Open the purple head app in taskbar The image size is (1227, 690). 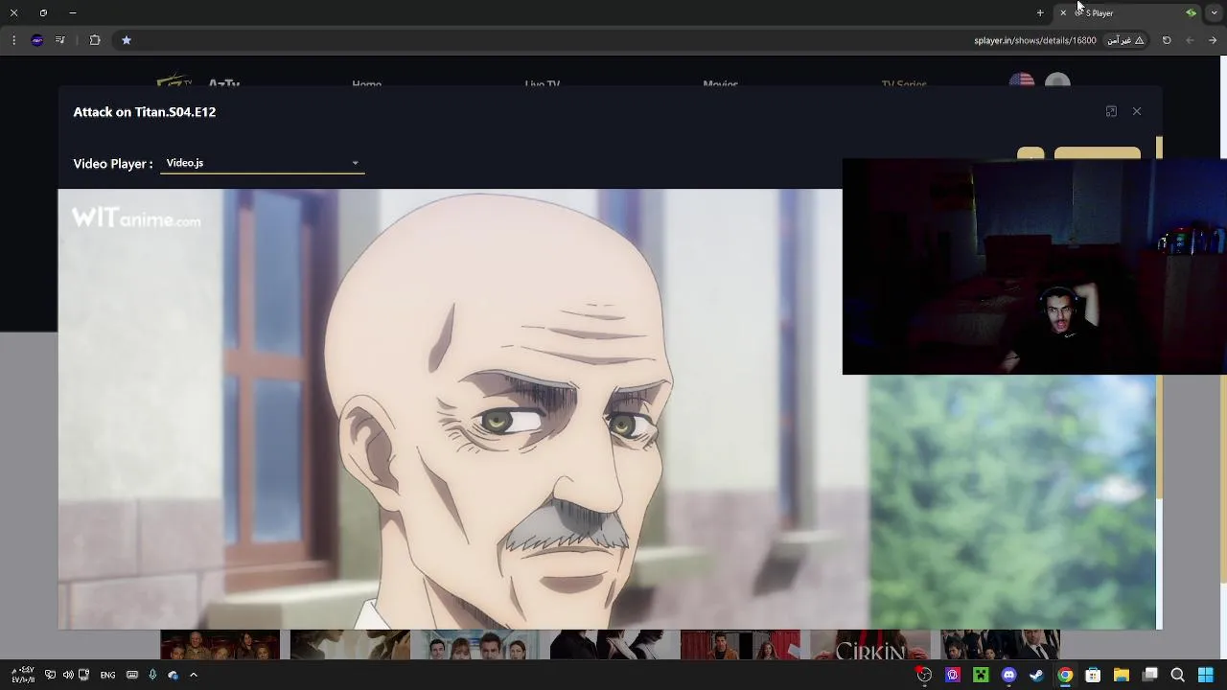953,675
